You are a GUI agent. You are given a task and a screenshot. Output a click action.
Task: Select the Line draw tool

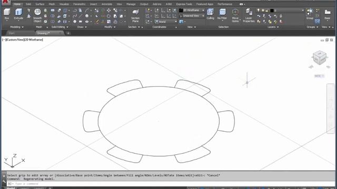click(x=80, y=16)
